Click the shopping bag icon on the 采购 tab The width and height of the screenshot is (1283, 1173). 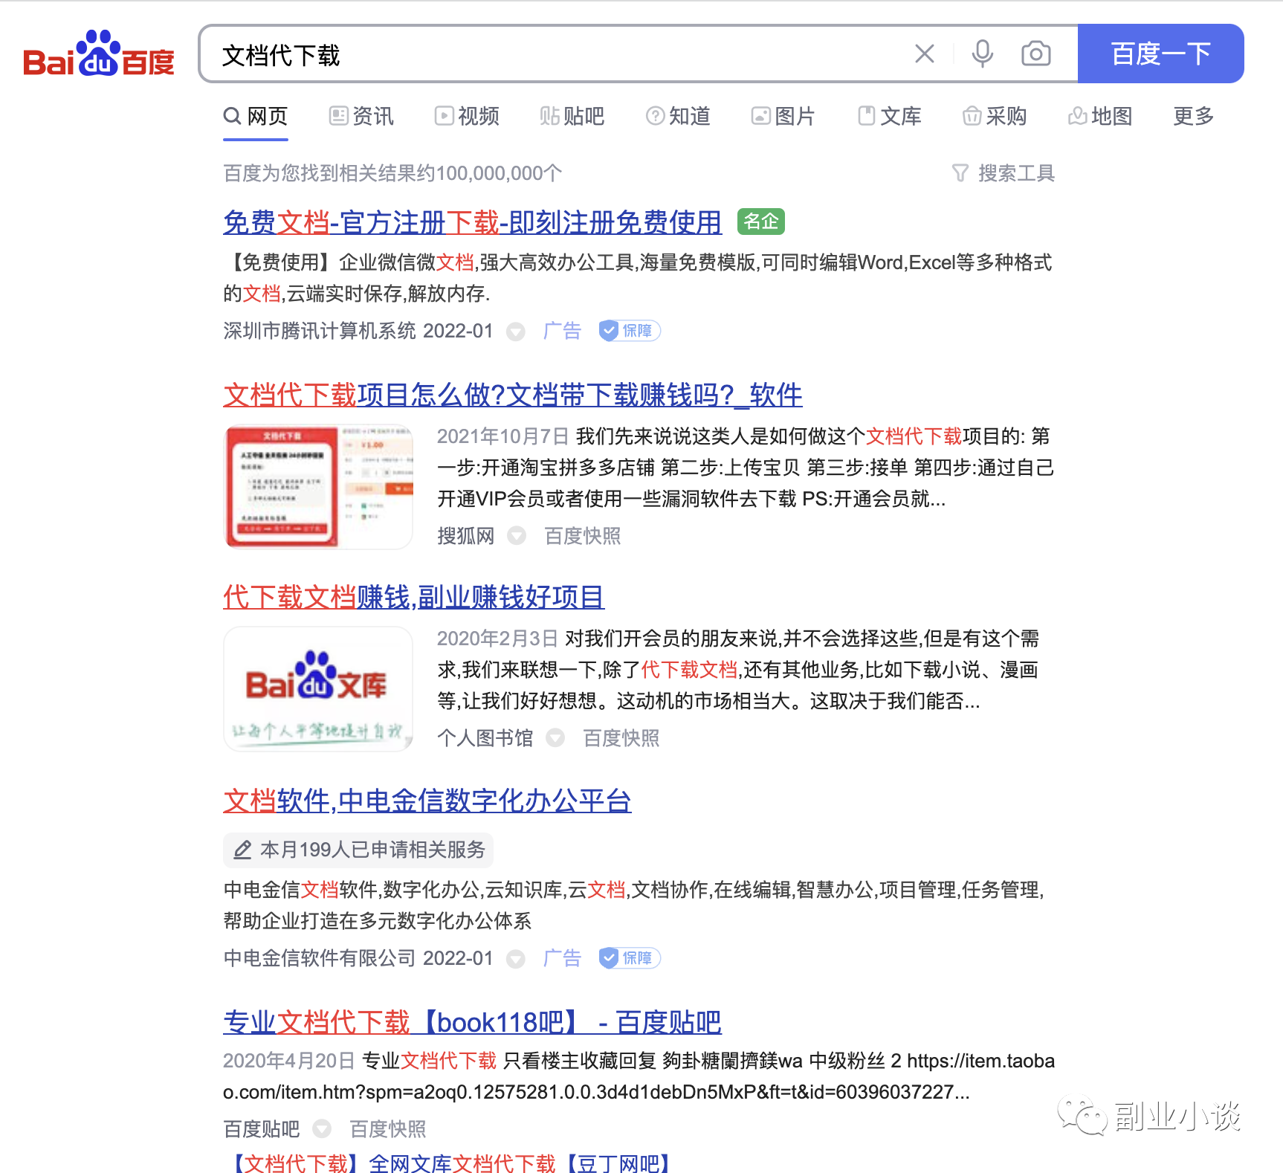972,116
